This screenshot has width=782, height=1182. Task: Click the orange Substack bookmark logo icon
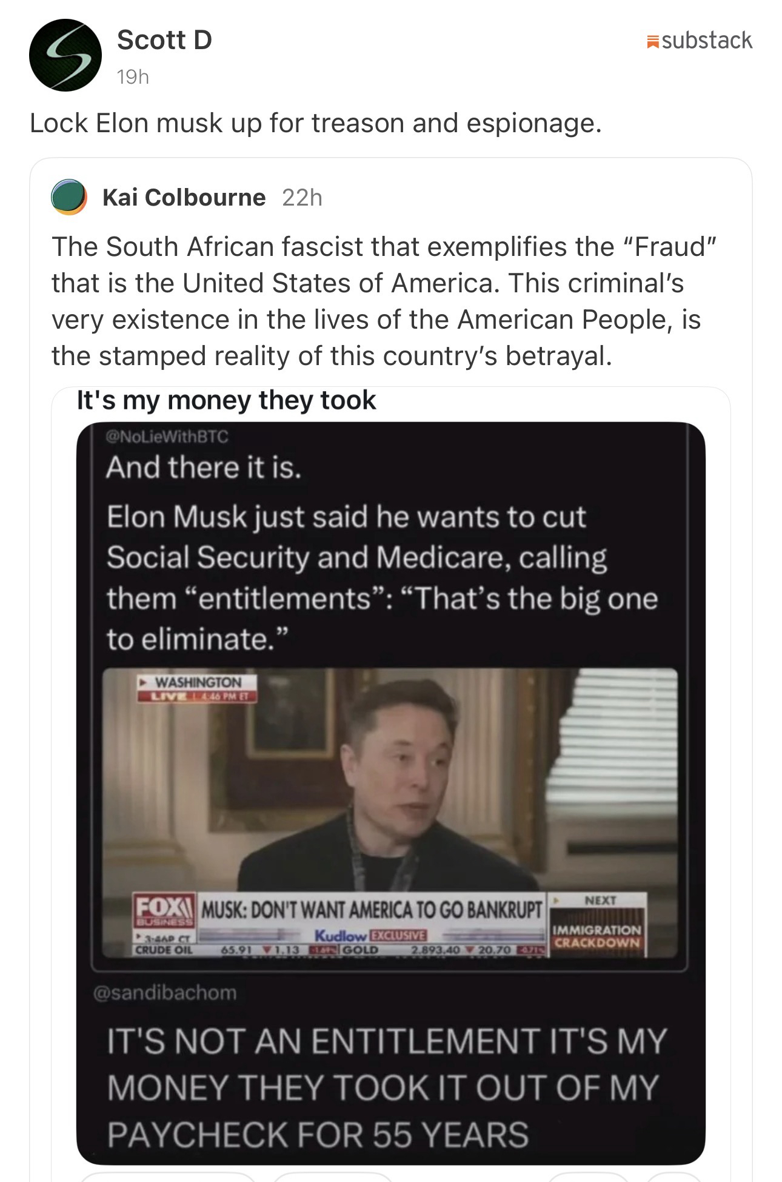coord(653,41)
